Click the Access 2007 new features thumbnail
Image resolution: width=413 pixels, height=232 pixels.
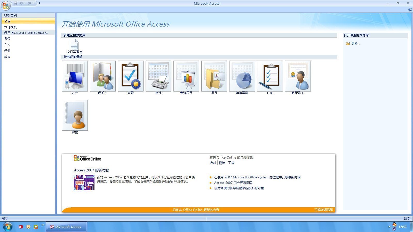(x=84, y=183)
